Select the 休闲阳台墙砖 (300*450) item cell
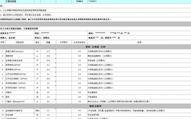Image resolution: width=191 pixels, height=119 pixels. coord(20,83)
